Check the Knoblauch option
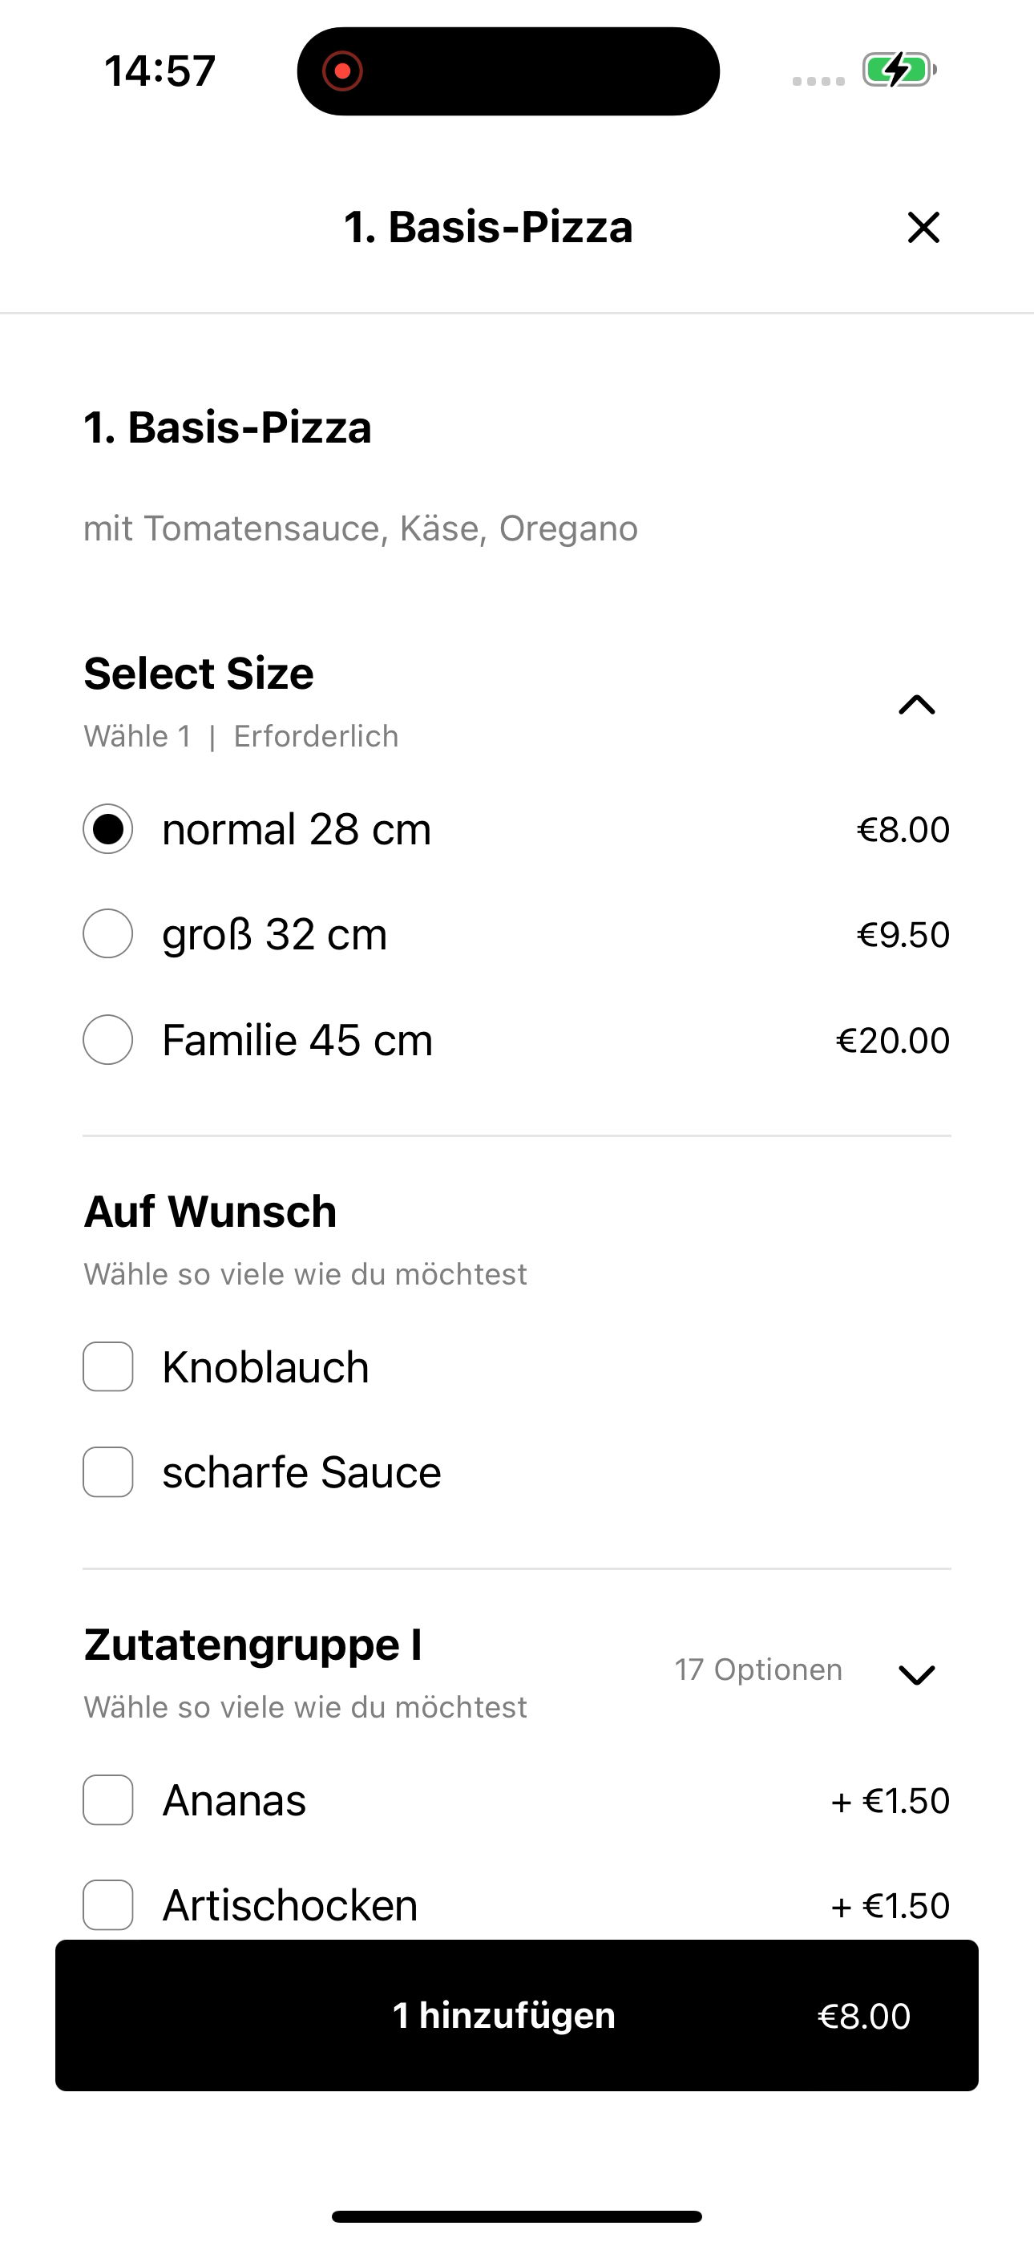 [x=108, y=1366]
